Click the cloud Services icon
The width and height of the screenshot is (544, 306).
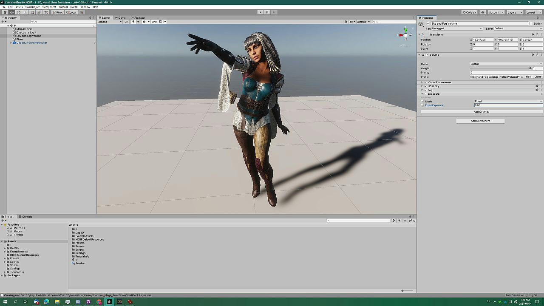(x=483, y=12)
